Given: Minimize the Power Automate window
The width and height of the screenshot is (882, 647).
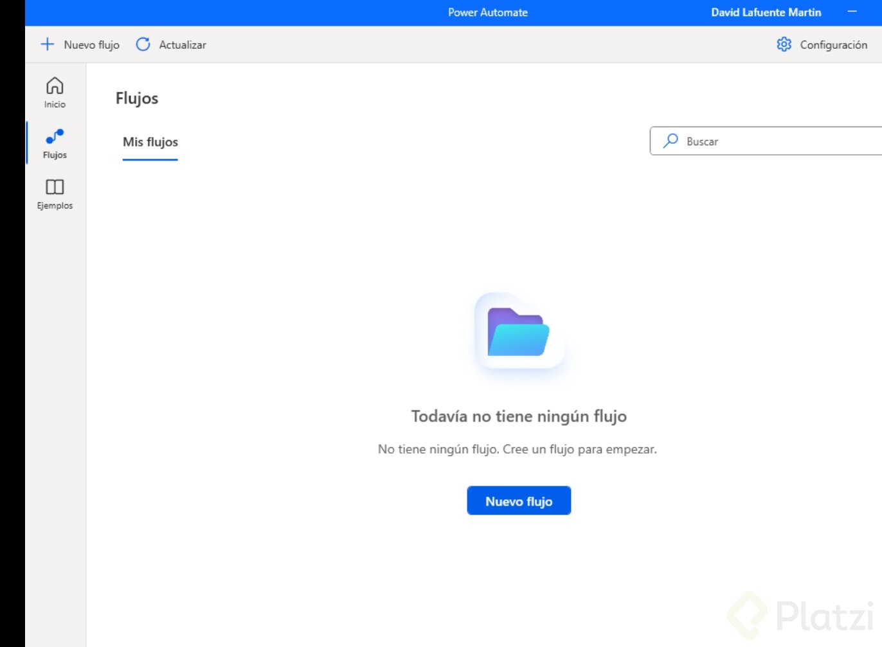Looking at the screenshot, I should tap(852, 12).
